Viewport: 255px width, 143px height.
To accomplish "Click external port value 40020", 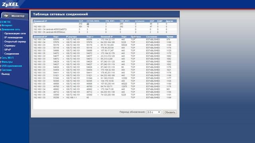I will tap(124, 84).
